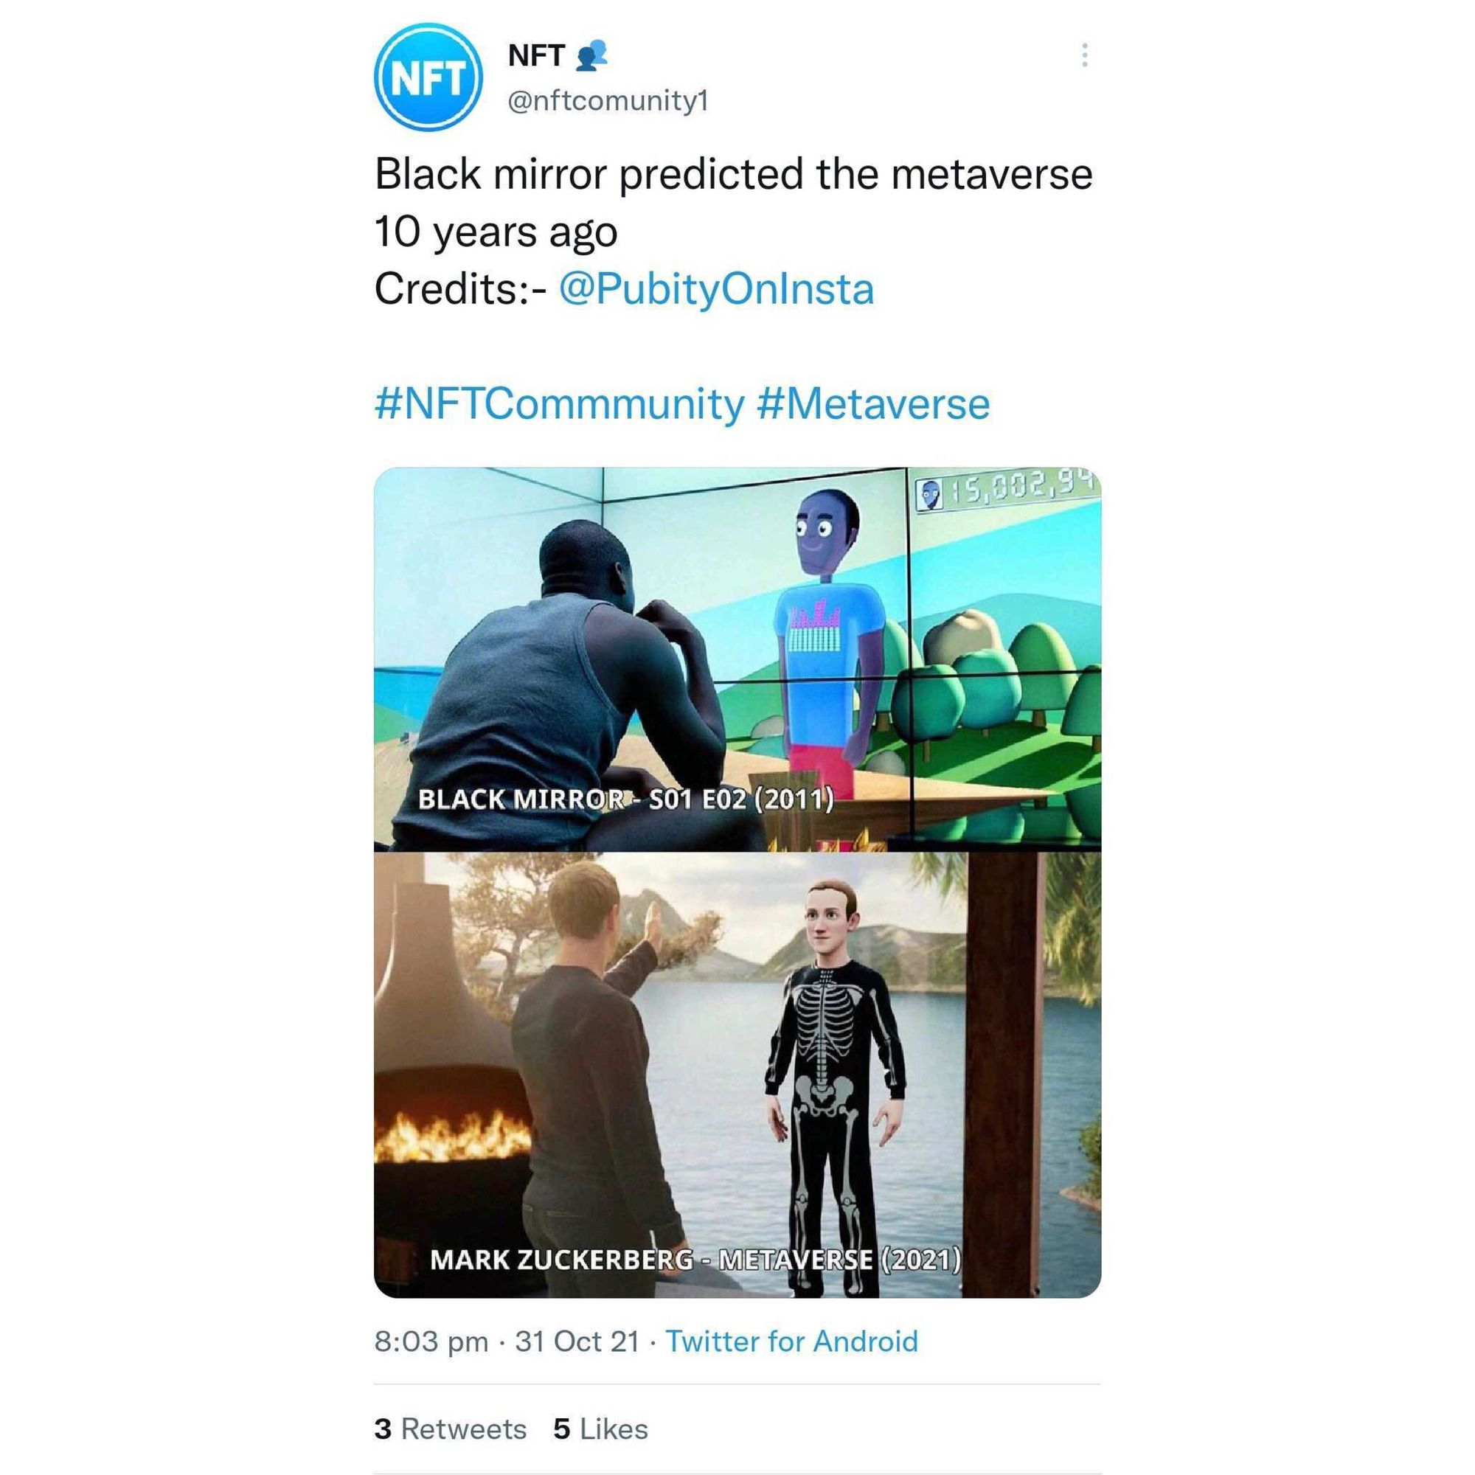Open the #Metaverse hashtag
The height and width of the screenshot is (1475, 1475).
(x=874, y=404)
